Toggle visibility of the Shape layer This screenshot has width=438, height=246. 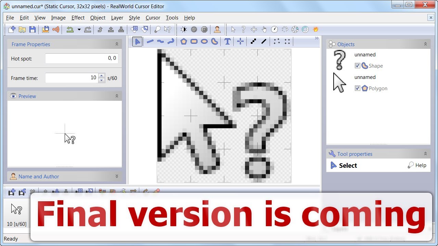tap(358, 66)
